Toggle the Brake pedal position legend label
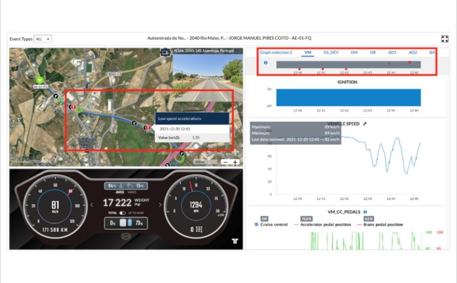 [x=384, y=225]
